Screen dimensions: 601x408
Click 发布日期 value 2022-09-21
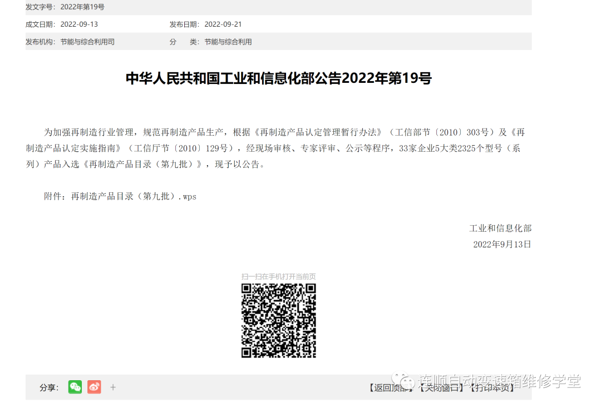223,24
